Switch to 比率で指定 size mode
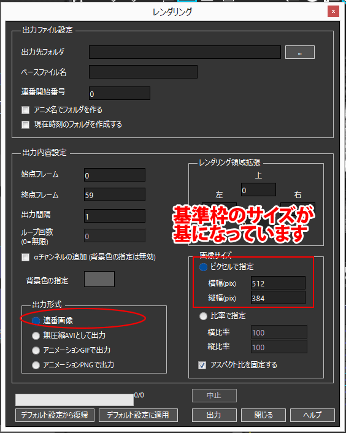This screenshot has height=433, width=346. (x=203, y=316)
